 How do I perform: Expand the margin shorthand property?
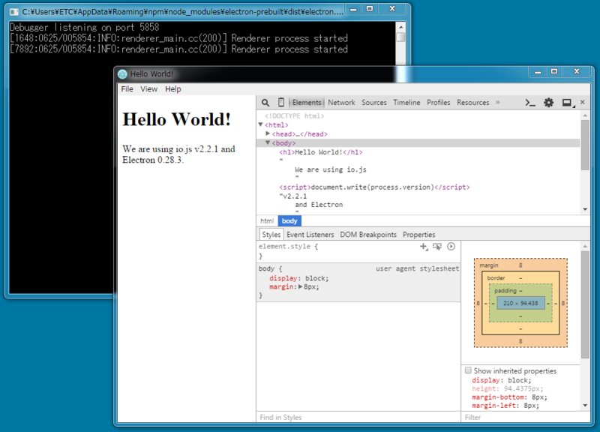(x=301, y=286)
